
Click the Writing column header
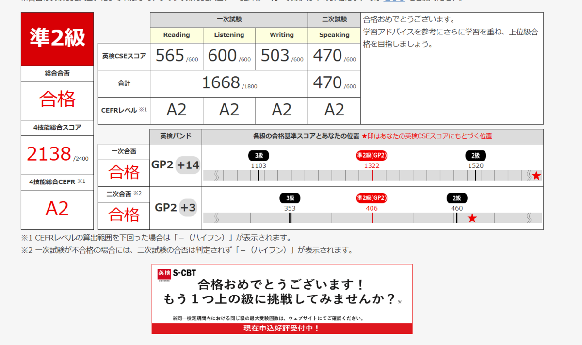coord(282,35)
